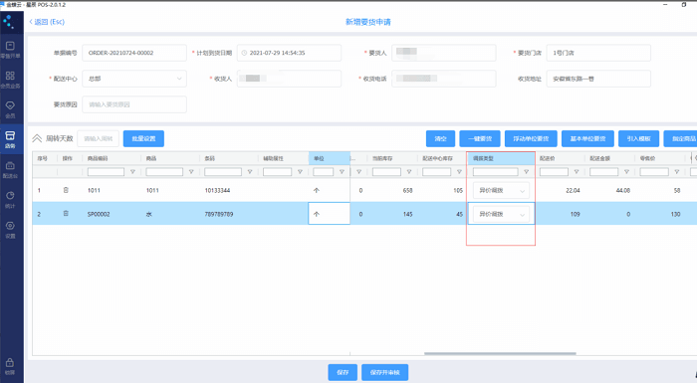Click the 配送中心库存 column header
Viewport: 697px width, 383px height.
pos(442,158)
